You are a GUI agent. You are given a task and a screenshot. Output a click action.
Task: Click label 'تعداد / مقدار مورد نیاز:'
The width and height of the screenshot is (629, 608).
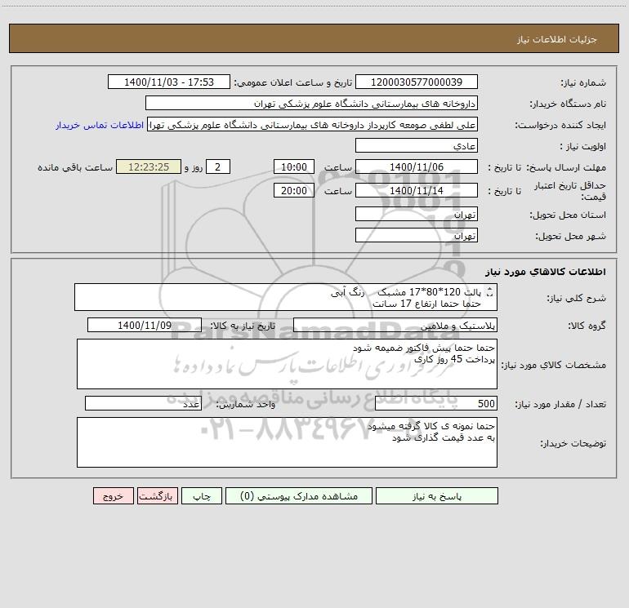click(x=560, y=404)
